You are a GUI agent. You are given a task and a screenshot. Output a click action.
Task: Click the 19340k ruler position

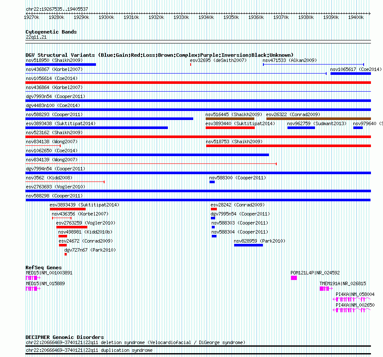point(206,17)
